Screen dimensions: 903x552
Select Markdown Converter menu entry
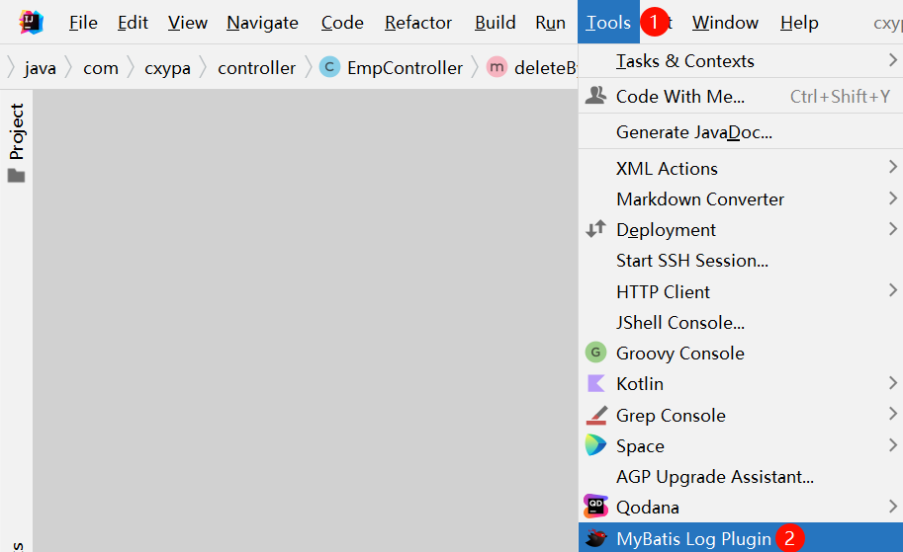coord(699,198)
